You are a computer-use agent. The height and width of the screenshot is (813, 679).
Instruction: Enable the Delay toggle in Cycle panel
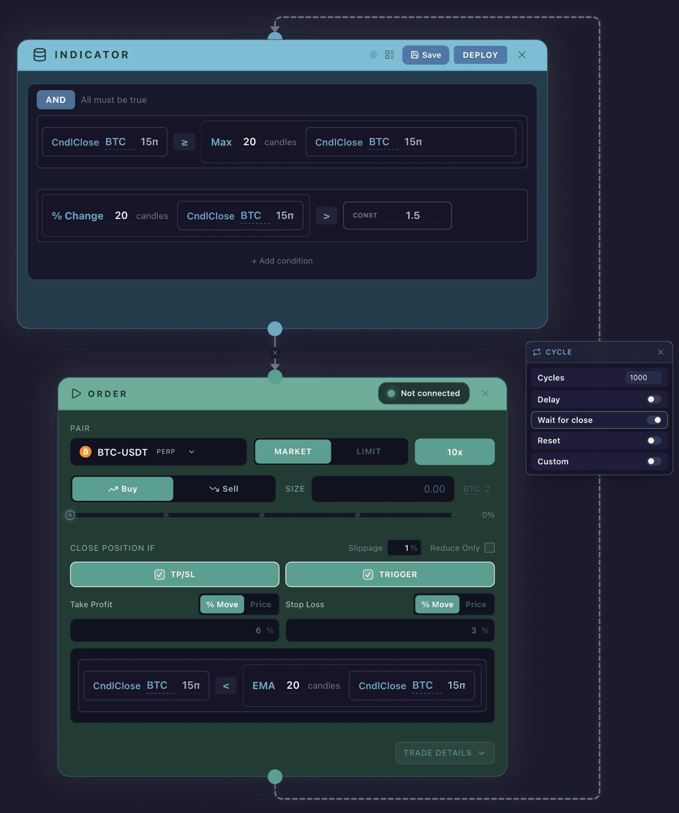(654, 399)
